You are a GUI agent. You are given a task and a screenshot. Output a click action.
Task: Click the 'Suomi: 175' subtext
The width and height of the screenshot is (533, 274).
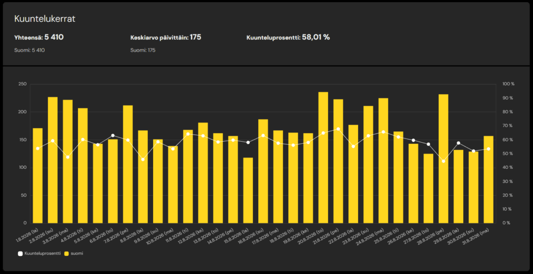pyautogui.click(x=143, y=51)
